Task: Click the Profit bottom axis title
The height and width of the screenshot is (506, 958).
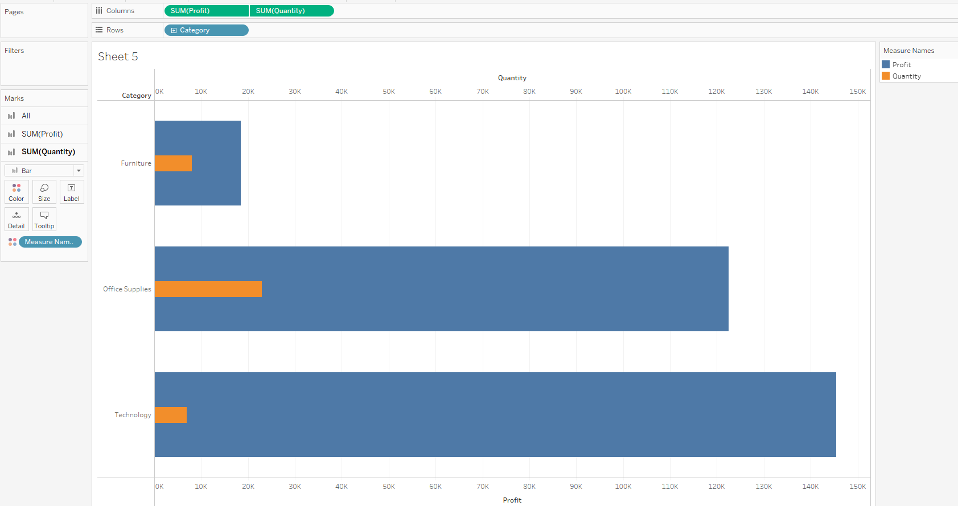Action: (512, 500)
